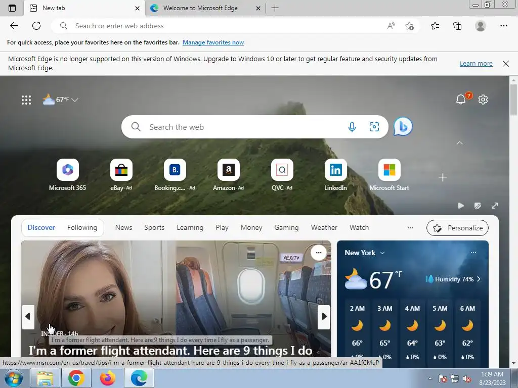Show hidden system tray icons arrow

click(x=430, y=378)
